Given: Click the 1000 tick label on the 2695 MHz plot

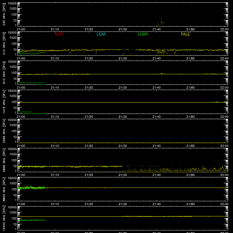Looking at the screenshot, I should (x=13, y=125).
